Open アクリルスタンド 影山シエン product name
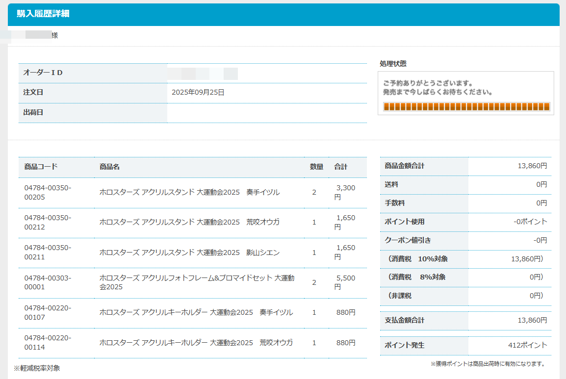The width and height of the screenshot is (566, 379). pos(189,253)
